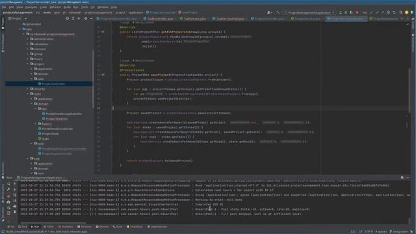This screenshot has width=416, height=234.
Task: Click the Rerun application icon in toolbar
Action: pos(340,12)
